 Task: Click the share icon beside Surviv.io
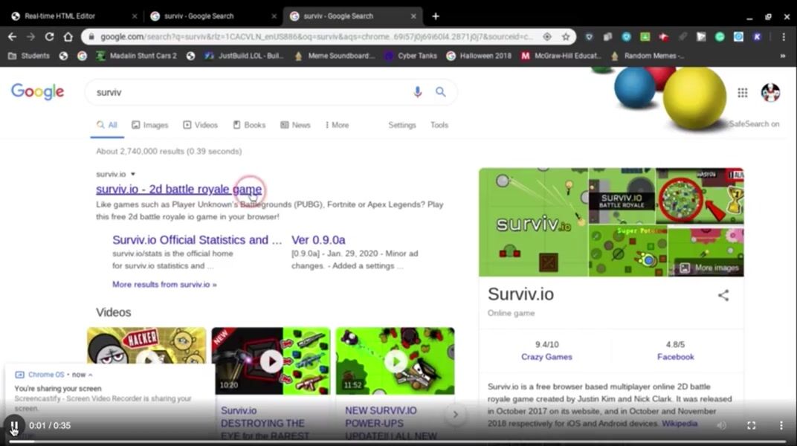[723, 295]
